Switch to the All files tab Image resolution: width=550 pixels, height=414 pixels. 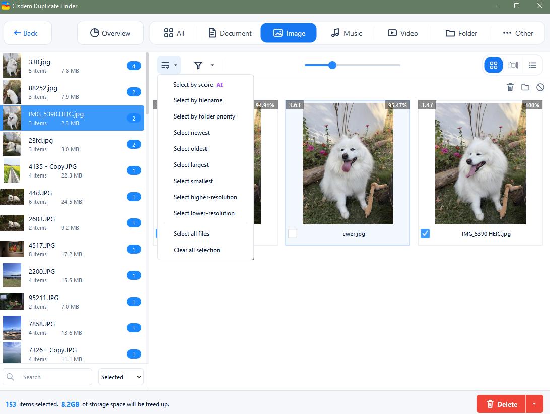[174, 33]
